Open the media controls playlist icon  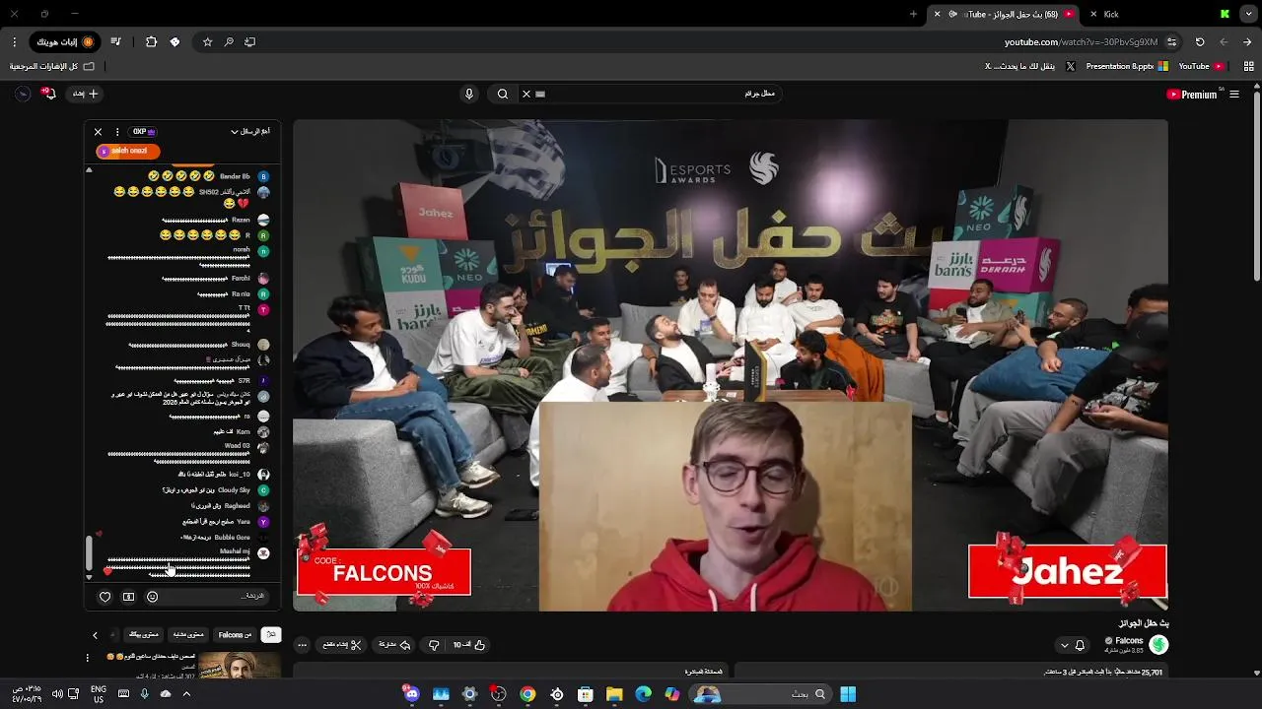(115, 42)
